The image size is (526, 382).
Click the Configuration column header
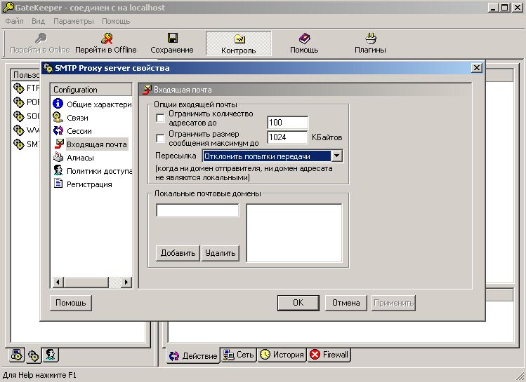click(91, 90)
